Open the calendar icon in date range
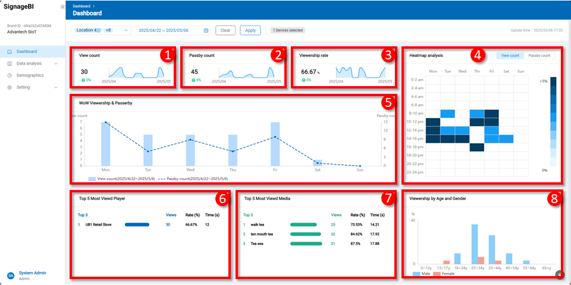This screenshot has width=571, height=285. point(206,30)
